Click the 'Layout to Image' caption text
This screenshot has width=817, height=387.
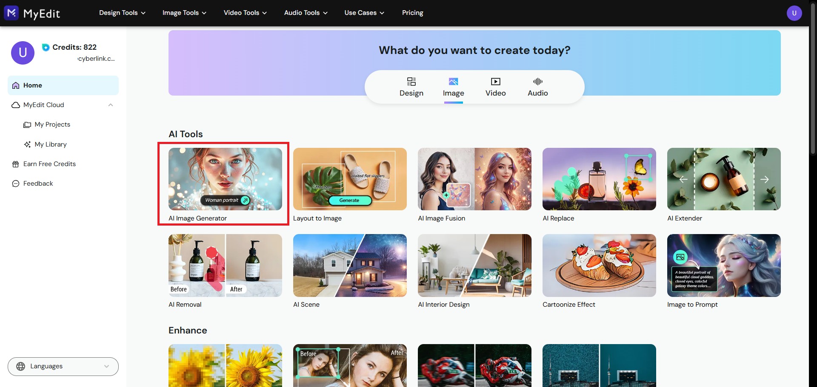[317, 218]
